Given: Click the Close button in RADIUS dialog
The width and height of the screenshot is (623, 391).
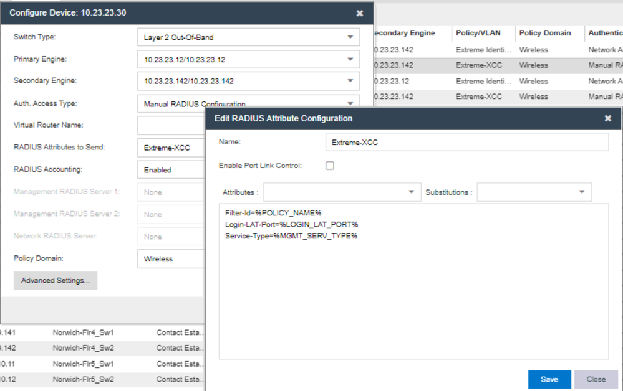Looking at the screenshot, I should [596, 379].
